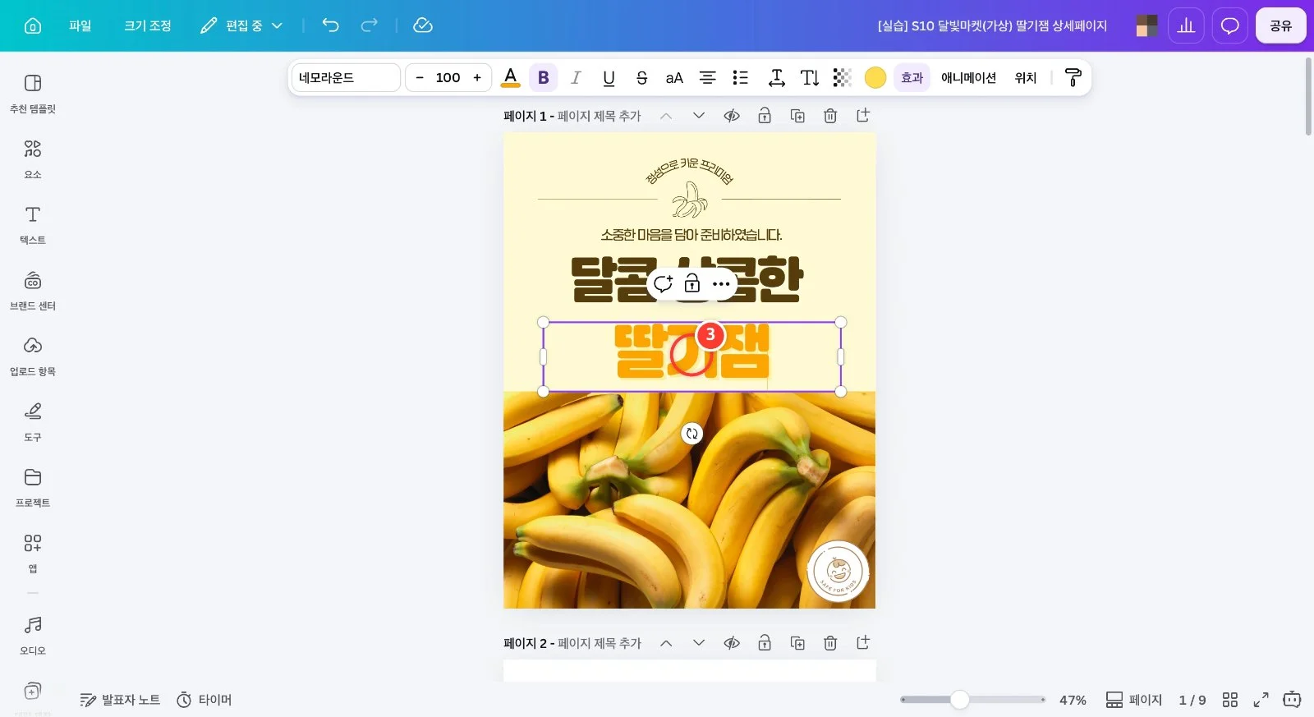Viewport: 1314px width, 717px height.
Task: Click 페이지 제목 추가 for page 1
Action: tap(599, 117)
